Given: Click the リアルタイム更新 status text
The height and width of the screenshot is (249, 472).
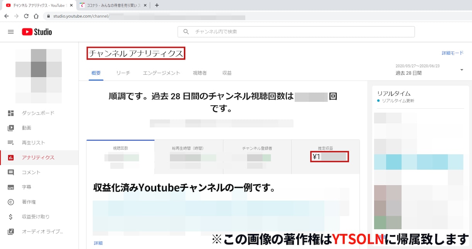Looking at the screenshot, I should (398, 101).
